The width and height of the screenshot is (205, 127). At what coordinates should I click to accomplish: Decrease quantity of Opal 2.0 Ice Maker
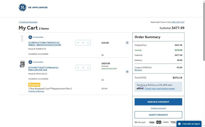pyautogui.click(x=78, y=68)
